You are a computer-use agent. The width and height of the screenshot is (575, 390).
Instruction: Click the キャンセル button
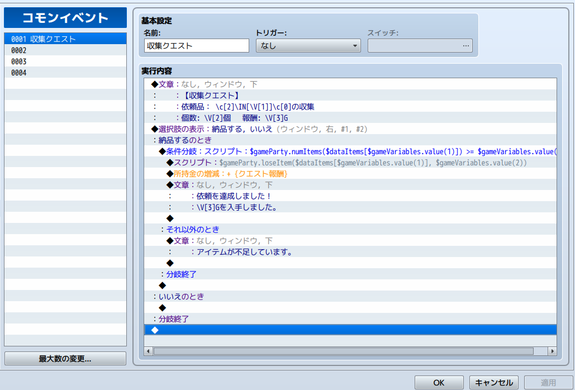tap(493, 383)
